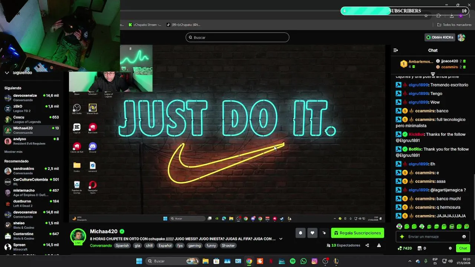
Task: Click Regala Suscripciones button
Action: [x=357, y=233]
